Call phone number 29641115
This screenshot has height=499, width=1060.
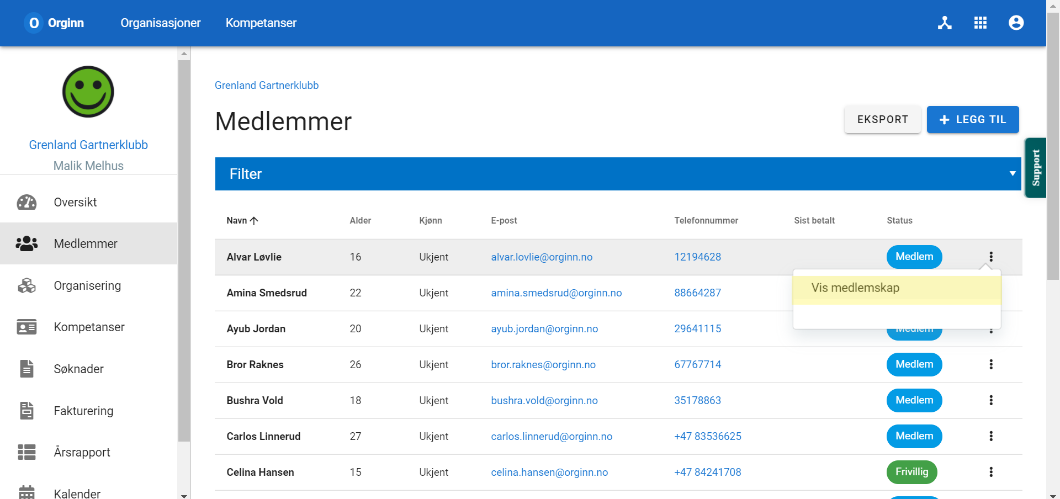pos(698,328)
